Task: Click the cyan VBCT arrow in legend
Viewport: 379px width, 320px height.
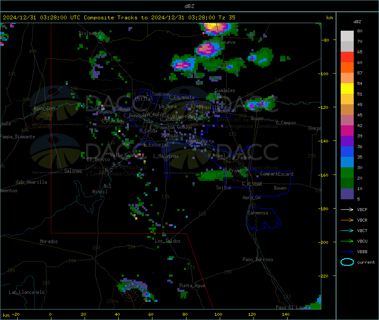Action: (x=347, y=231)
